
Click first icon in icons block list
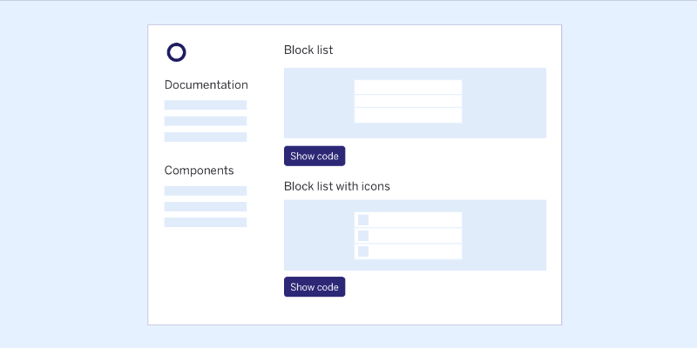pos(363,220)
